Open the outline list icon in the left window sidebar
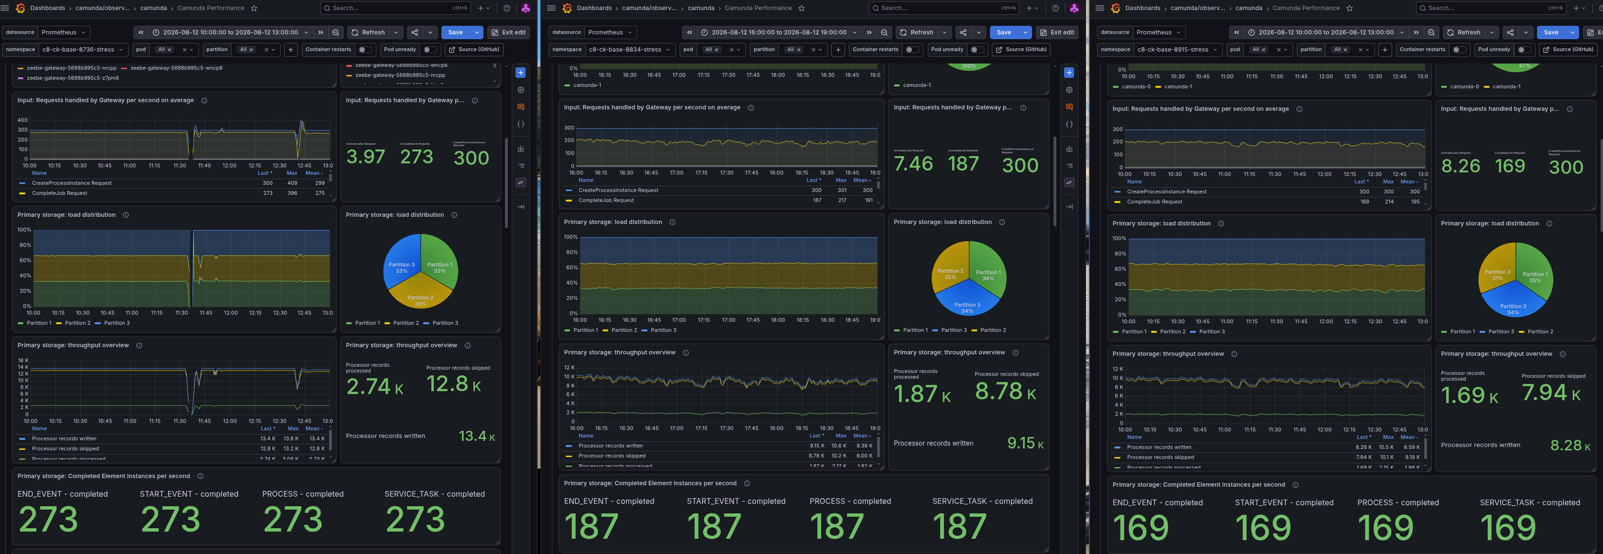1603x554 pixels. click(x=521, y=166)
